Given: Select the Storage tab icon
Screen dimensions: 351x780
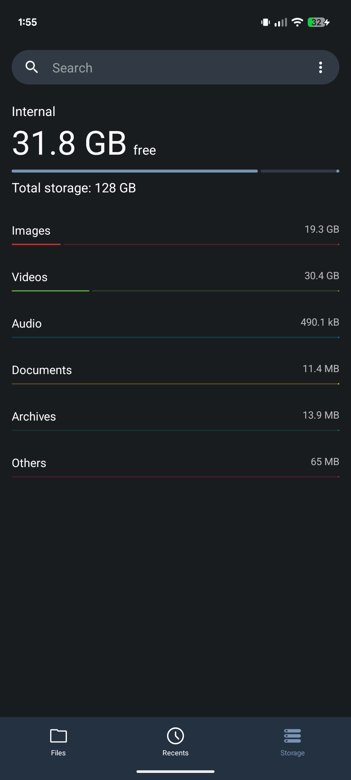Looking at the screenshot, I should point(292,735).
